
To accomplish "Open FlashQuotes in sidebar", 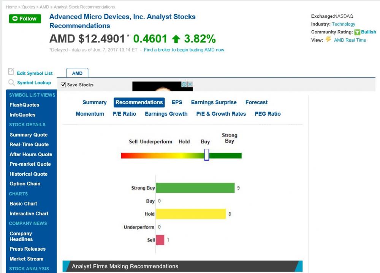I will click(24, 105).
